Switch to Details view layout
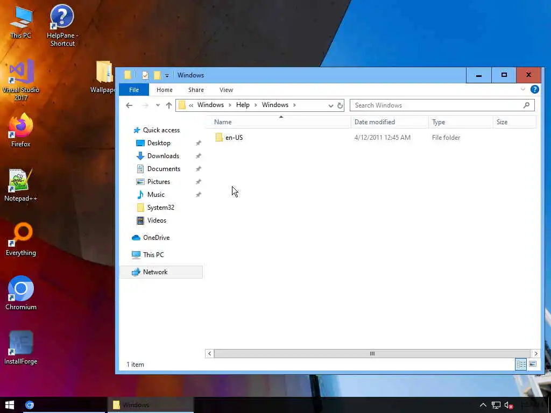This screenshot has height=413, width=551. click(521, 365)
